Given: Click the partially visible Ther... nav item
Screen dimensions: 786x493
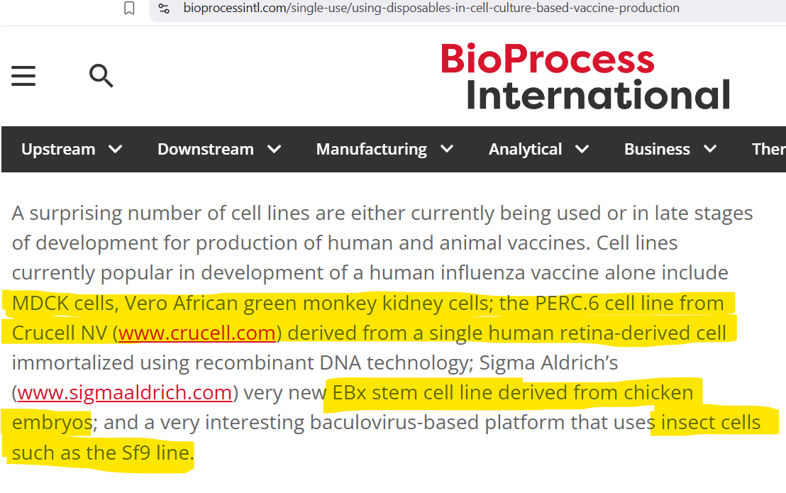Looking at the screenshot, I should pos(768,149).
